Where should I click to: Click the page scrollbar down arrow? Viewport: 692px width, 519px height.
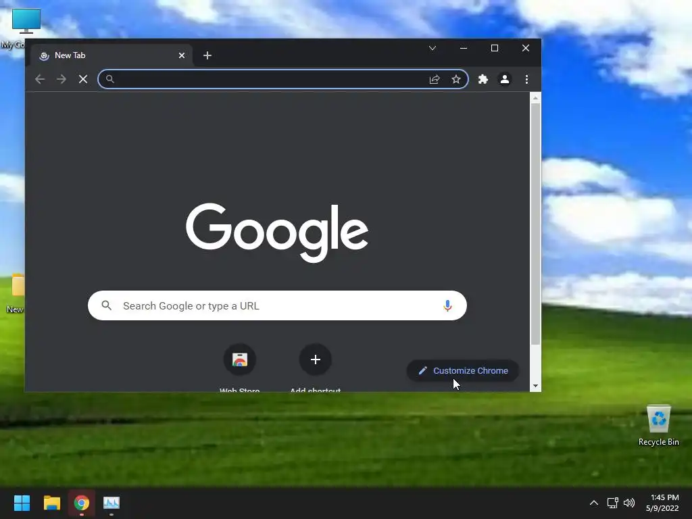pyautogui.click(x=535, y=386)
